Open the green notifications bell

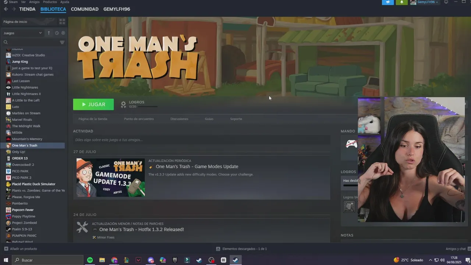pos(401,2)
